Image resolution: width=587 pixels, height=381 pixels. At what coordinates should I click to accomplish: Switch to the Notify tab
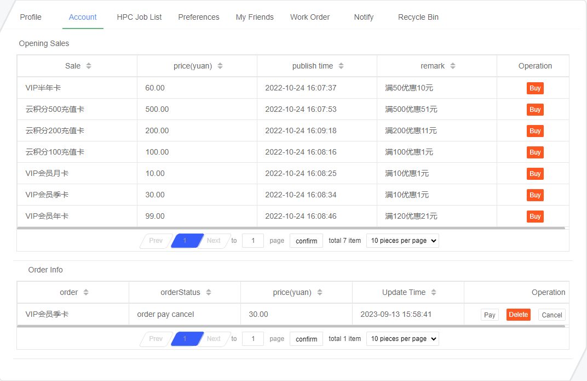[x=364, y=17]
